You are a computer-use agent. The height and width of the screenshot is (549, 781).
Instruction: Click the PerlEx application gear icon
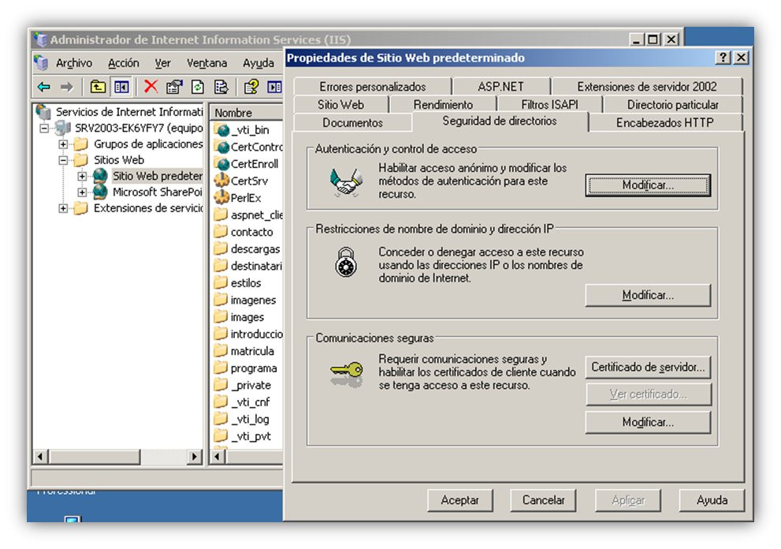(x=221, y=197)
